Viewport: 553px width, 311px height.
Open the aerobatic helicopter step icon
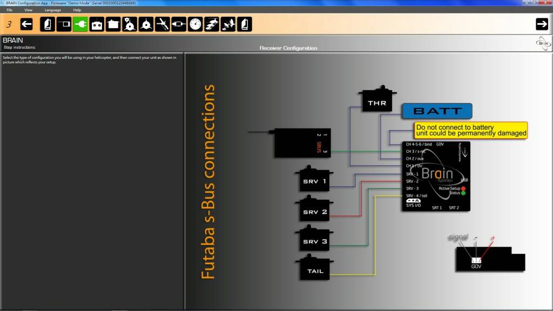[x=228, y=24]
